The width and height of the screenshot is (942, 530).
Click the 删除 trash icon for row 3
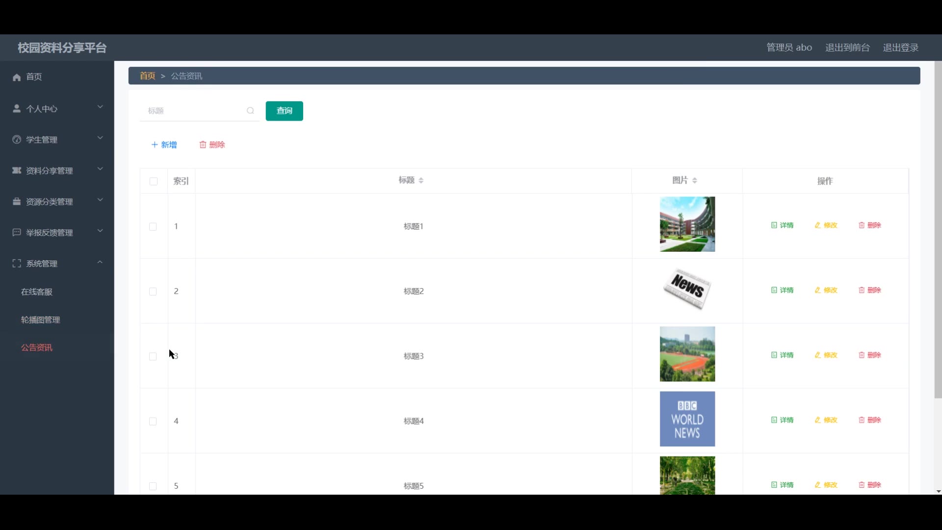click(861, 355)
